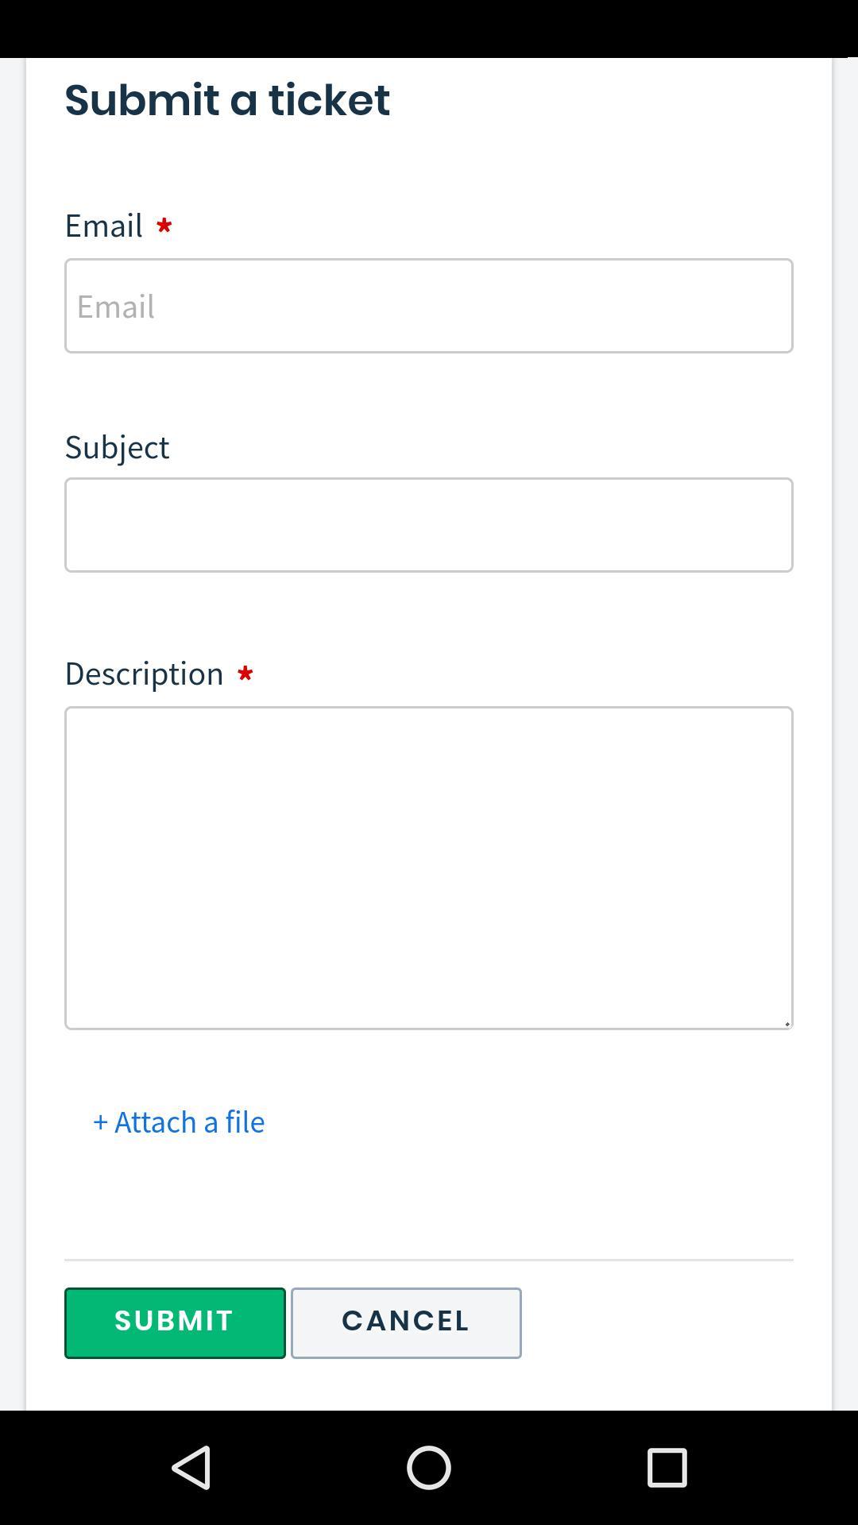Open Recents with the square icon
858x1525 pixels.
pyautogui.click(x=667, y=1467)
